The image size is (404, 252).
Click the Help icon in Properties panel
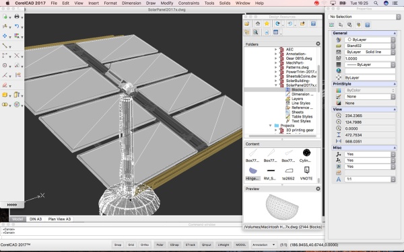[368, 25]
